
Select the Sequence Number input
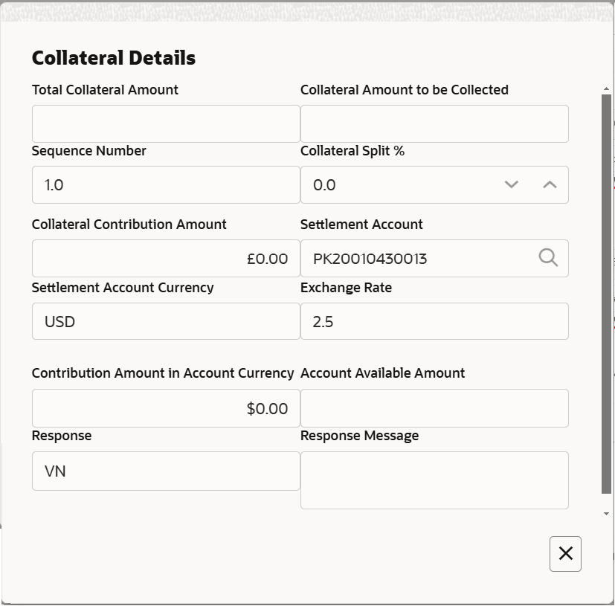[166, 184]
